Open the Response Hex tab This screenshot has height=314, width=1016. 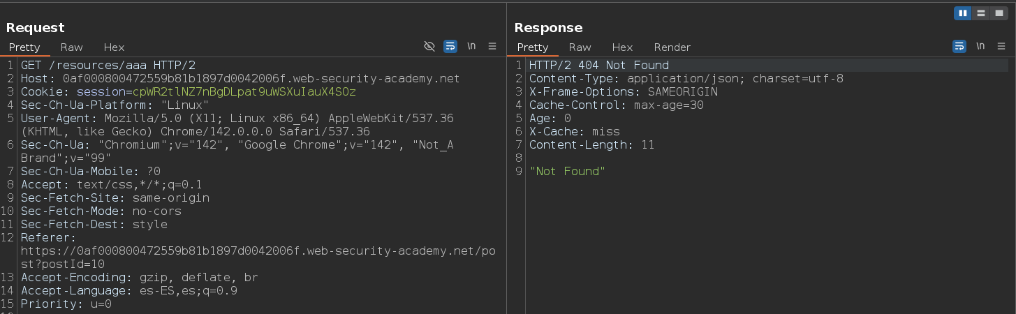tap(622, 47)
